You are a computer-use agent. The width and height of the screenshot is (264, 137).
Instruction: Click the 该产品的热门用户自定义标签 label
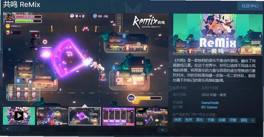tap(195, 115)
